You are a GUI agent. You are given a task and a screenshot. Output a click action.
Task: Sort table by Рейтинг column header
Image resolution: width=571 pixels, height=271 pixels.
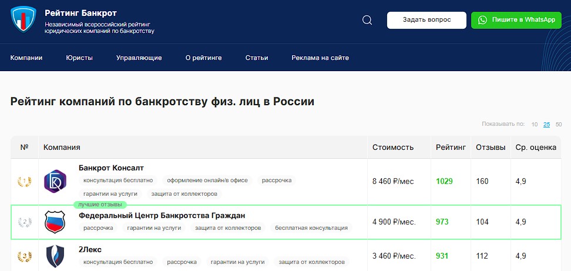pyautogui.click(x=451, y=148)
